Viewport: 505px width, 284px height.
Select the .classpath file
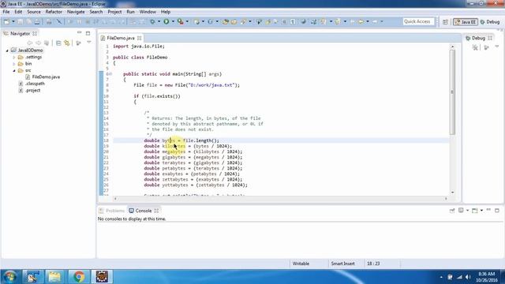32,84
